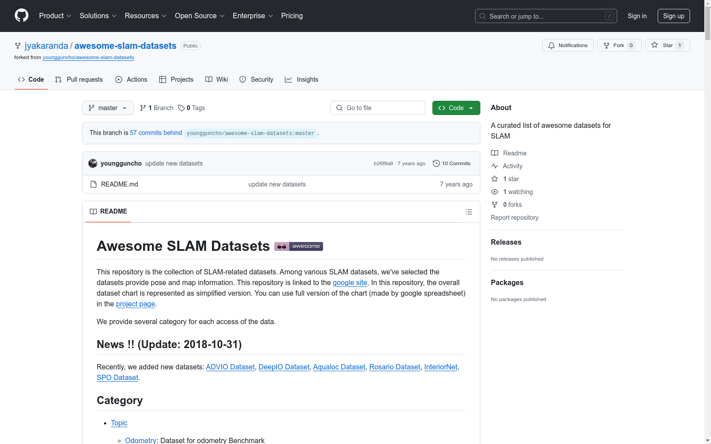The width and height of the screenshot is (711, 444).
Task: Click the Go to file search box
Action: pos(378,108)
